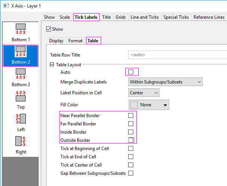Check Near Parallel Border

click(131, 116)
